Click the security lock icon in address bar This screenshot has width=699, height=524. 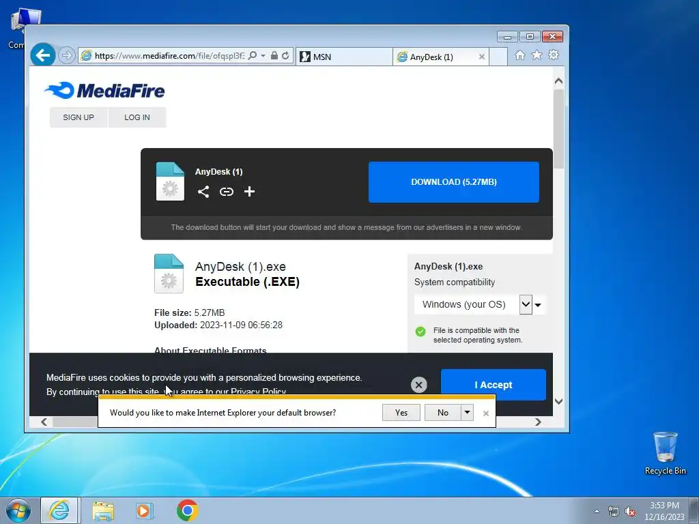click(x=274, y=56)
